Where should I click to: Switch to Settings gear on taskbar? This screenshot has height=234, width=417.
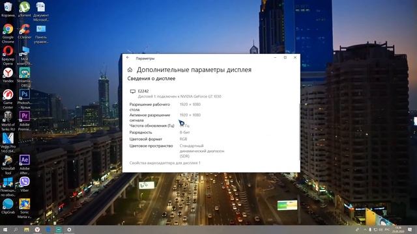tap(69, 229)
